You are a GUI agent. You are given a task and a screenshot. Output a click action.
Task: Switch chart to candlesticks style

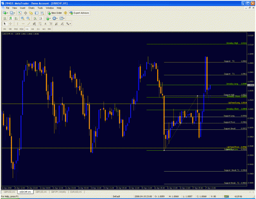11,18
